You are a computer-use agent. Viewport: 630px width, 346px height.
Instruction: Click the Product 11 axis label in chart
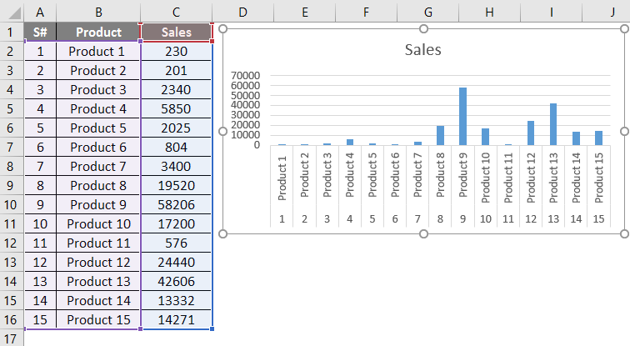click(507, 178)
